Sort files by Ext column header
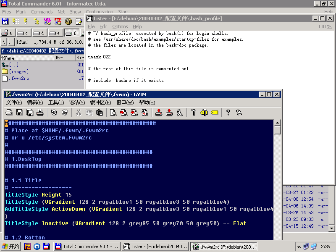Screen dimensions: 336x252 point(60,58)
